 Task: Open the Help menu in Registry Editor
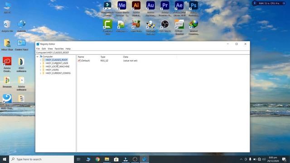[x=68, y=48]
